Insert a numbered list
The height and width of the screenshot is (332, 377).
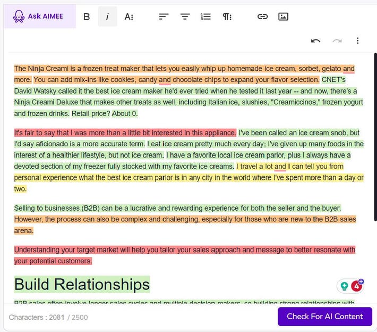tap(206, 16)
